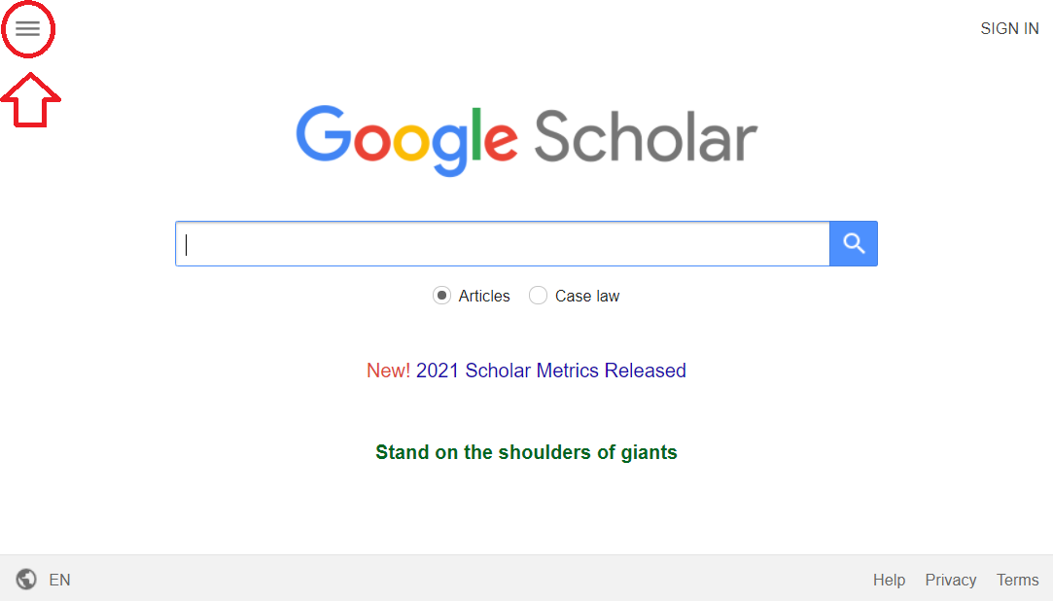Click the red New! label

tap(388, 371)
